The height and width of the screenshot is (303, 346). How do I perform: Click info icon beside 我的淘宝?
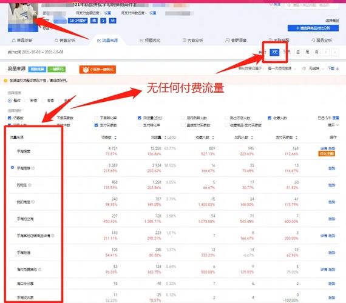click(x=33, y=202)
